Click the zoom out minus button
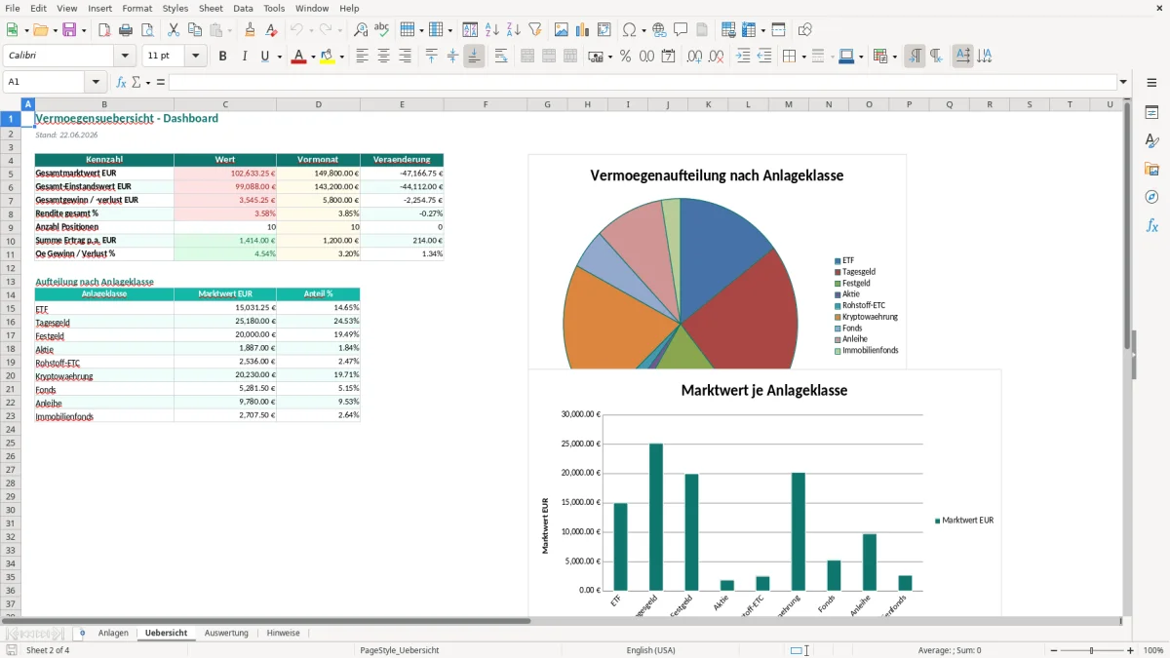Image resolution: width=1170 pixels, height=658 pixels. pyautogui.click(x=1053, y=650)
